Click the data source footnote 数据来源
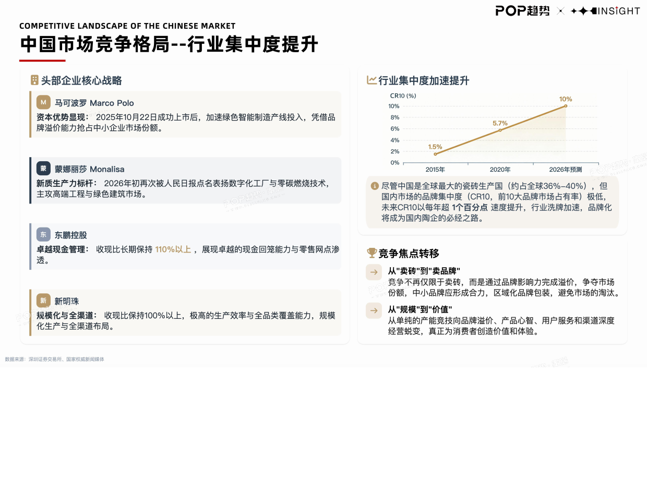 point(54,359)
